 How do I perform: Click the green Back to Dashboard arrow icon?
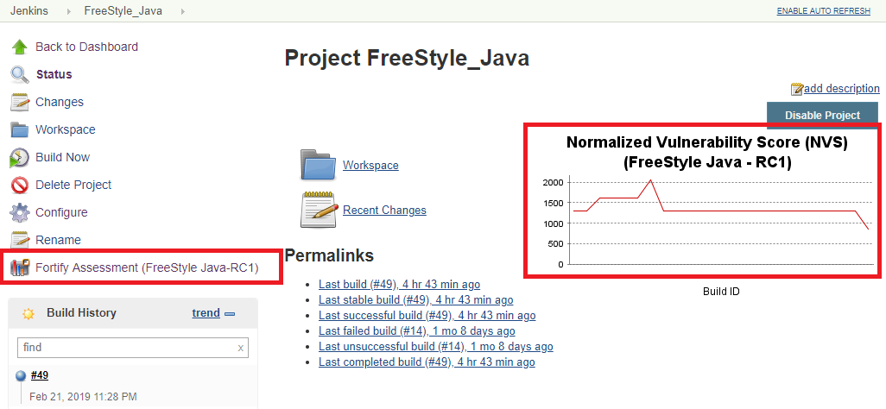coord(19,47)
